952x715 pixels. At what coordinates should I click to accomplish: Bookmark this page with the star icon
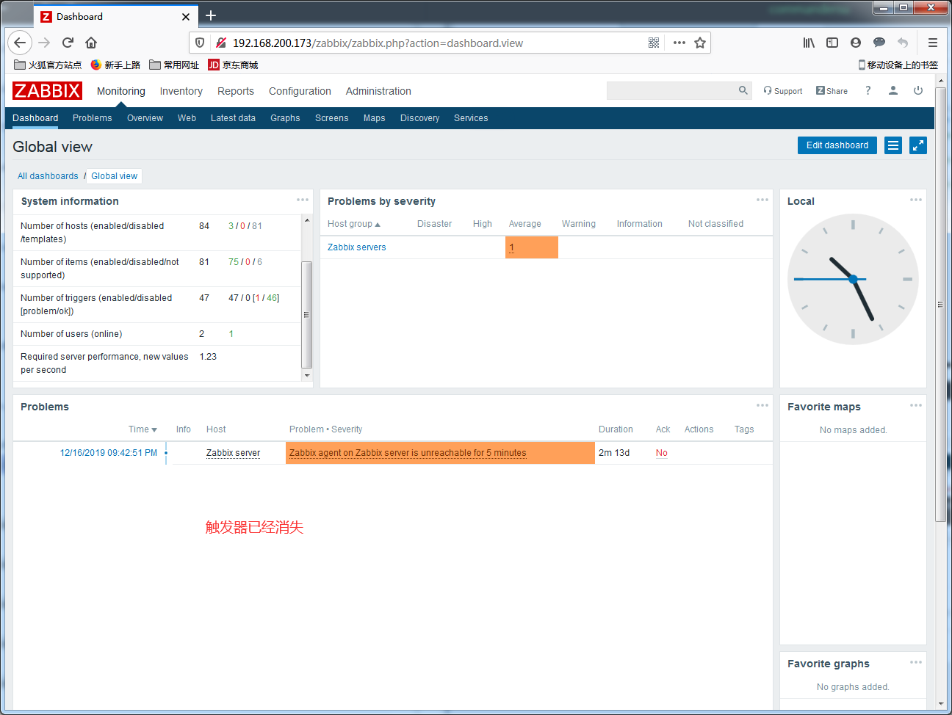(x=700, y=43)
